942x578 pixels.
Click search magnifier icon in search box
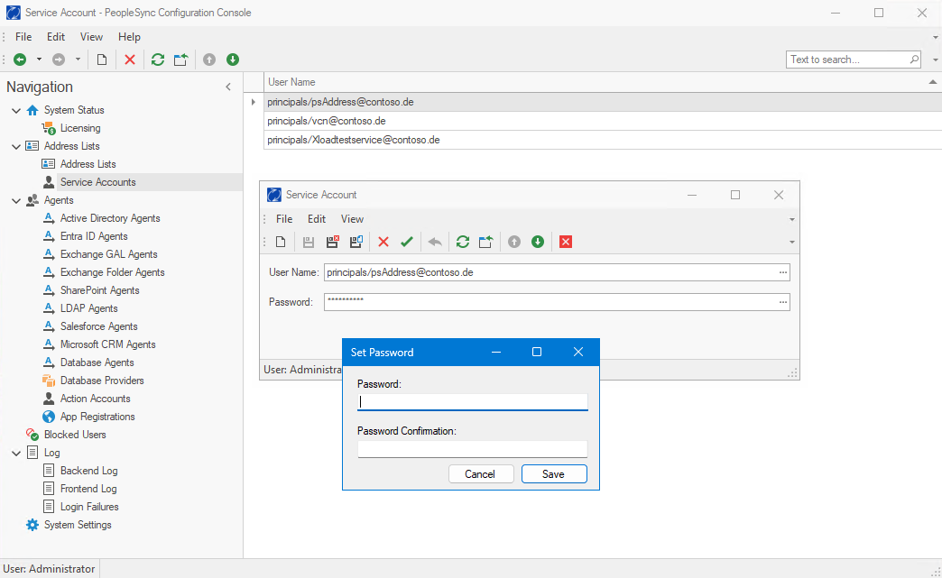[914, 60]
